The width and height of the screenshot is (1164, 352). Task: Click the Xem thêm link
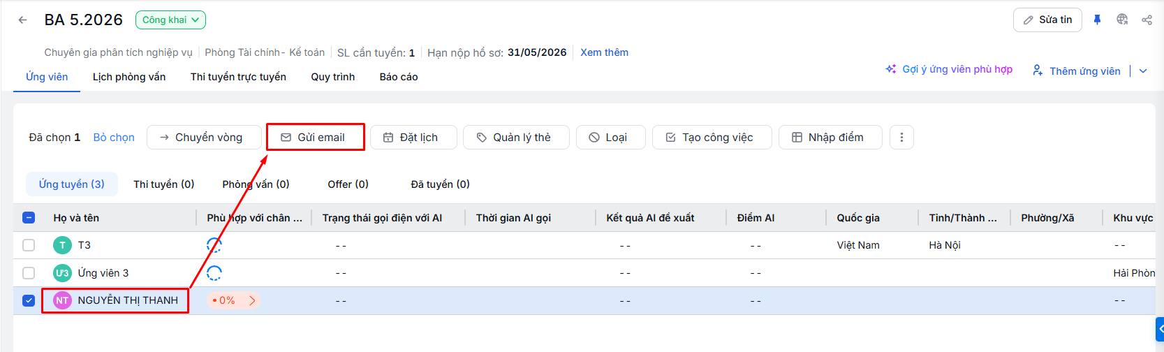tap(604, 52)
